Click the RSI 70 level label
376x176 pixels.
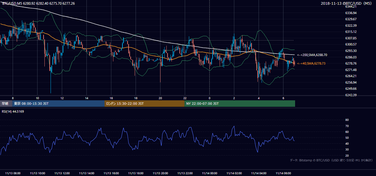[347, 126]
